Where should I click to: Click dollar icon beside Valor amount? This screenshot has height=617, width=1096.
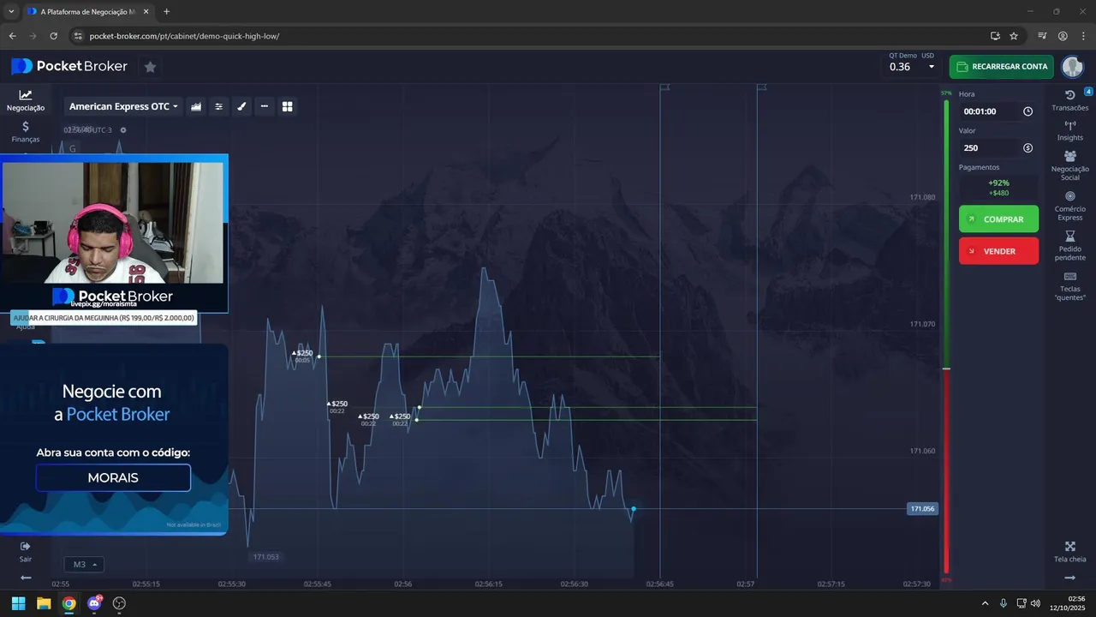[x=1027, y=148]
